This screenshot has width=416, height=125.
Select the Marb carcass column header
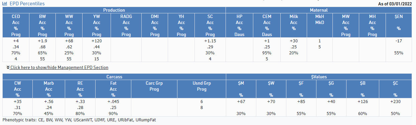[x=48, y=89]
